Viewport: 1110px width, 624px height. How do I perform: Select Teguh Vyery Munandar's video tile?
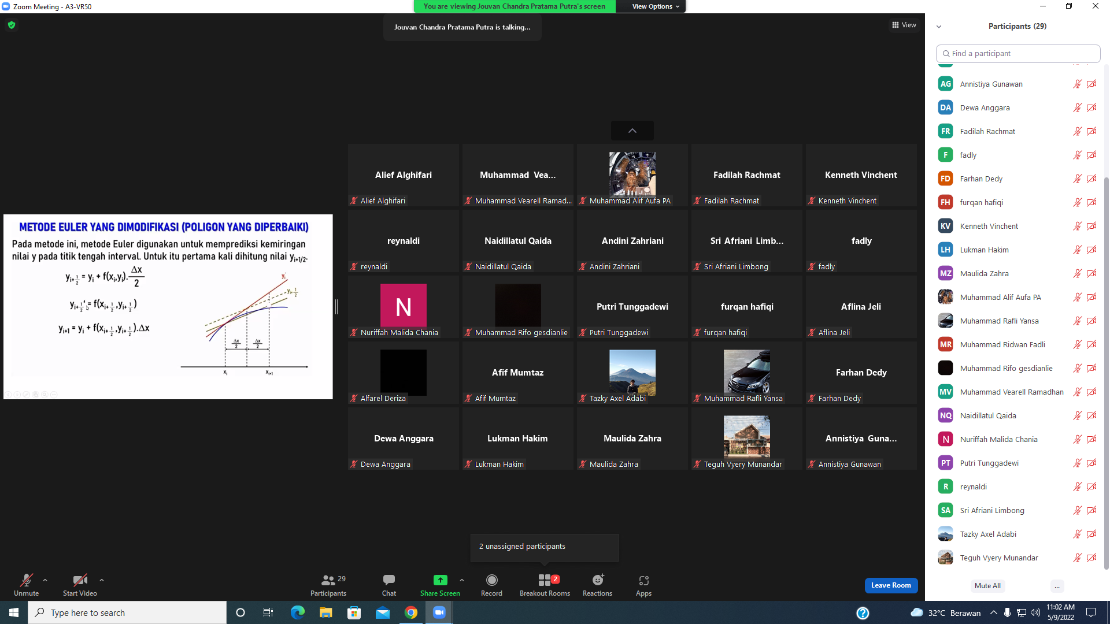tap(747, 439)
